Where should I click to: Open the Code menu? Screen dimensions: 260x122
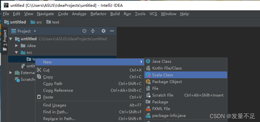pos(63,14)
